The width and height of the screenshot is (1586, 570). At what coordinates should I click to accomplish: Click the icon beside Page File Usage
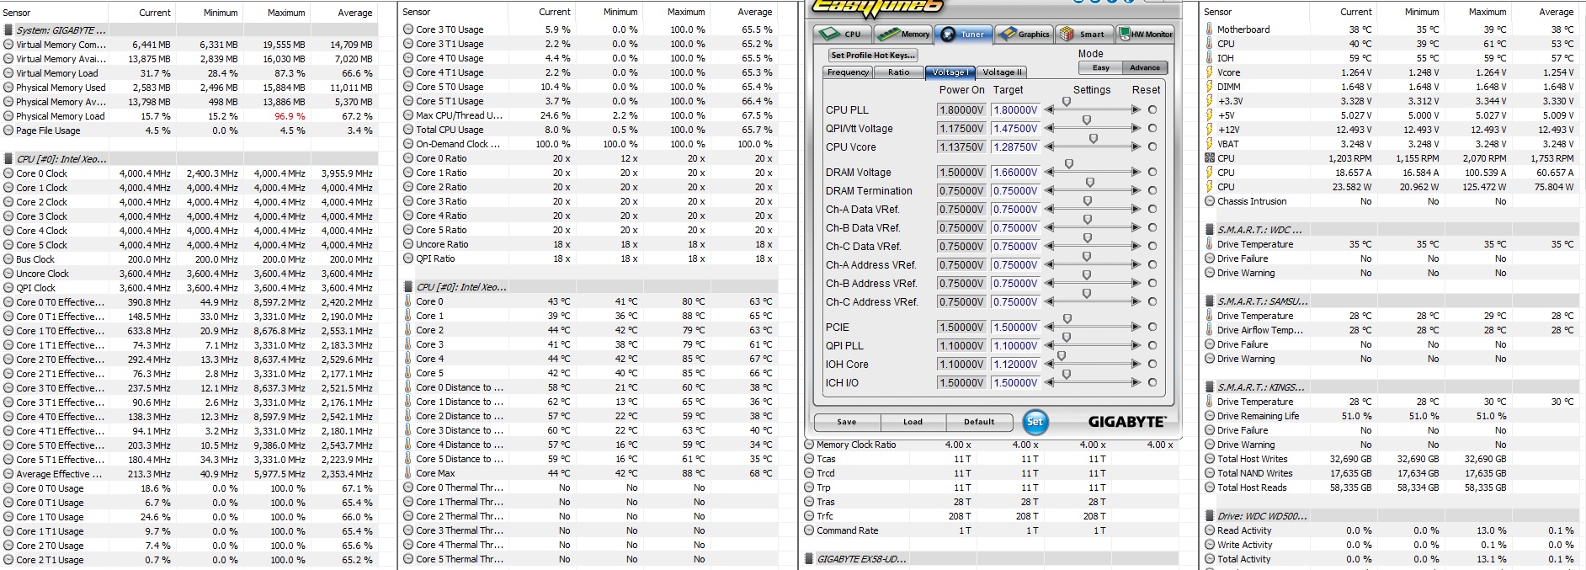[8, 131]
